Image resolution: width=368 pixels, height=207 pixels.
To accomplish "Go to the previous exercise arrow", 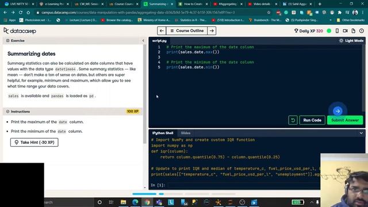I will click(x=162, y=30).
